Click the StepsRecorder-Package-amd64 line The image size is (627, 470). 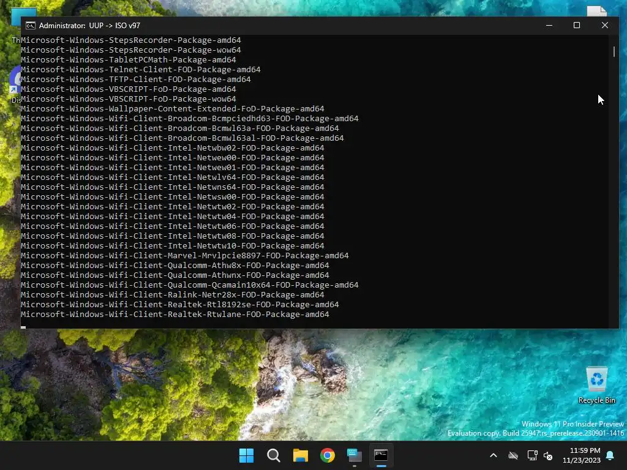[x=131, y=40]
